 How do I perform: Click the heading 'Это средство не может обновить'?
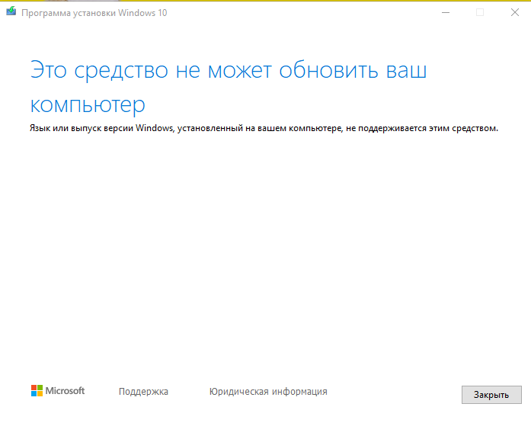click(204, 70)
